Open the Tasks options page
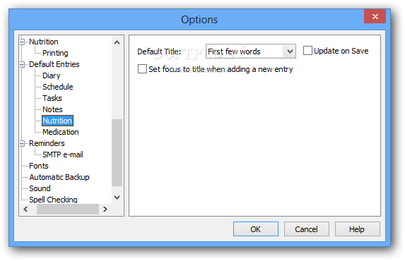The width and height of the screenshot is (405, 261). pos(52,98)
